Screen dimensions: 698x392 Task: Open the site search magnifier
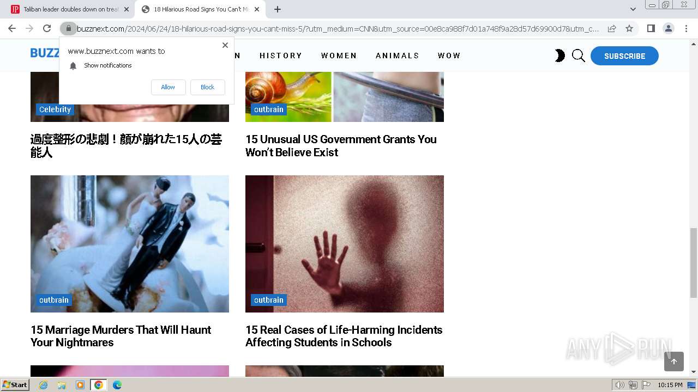(x=579, y=56)
